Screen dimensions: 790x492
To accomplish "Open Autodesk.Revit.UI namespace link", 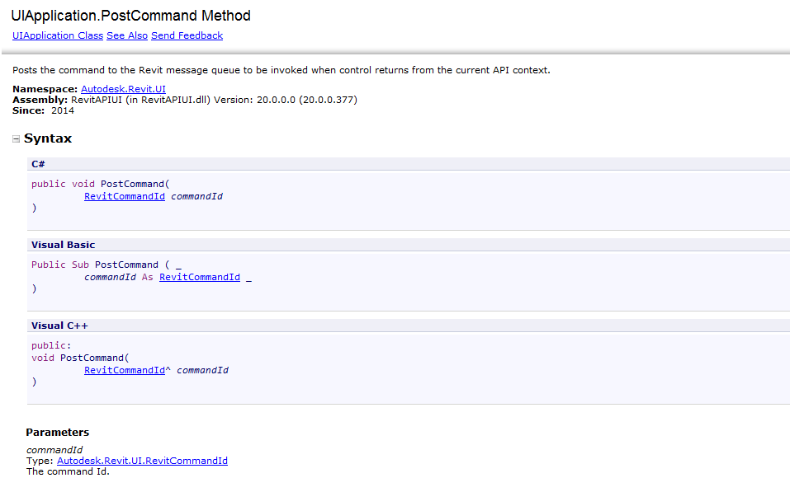I will coord(123,88).
